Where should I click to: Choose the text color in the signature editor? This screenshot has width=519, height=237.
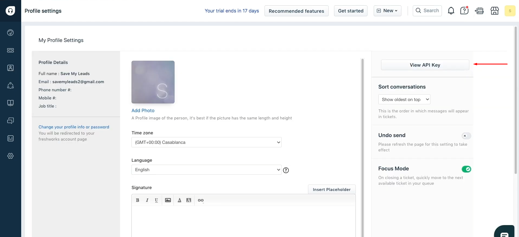click(180, 200)
